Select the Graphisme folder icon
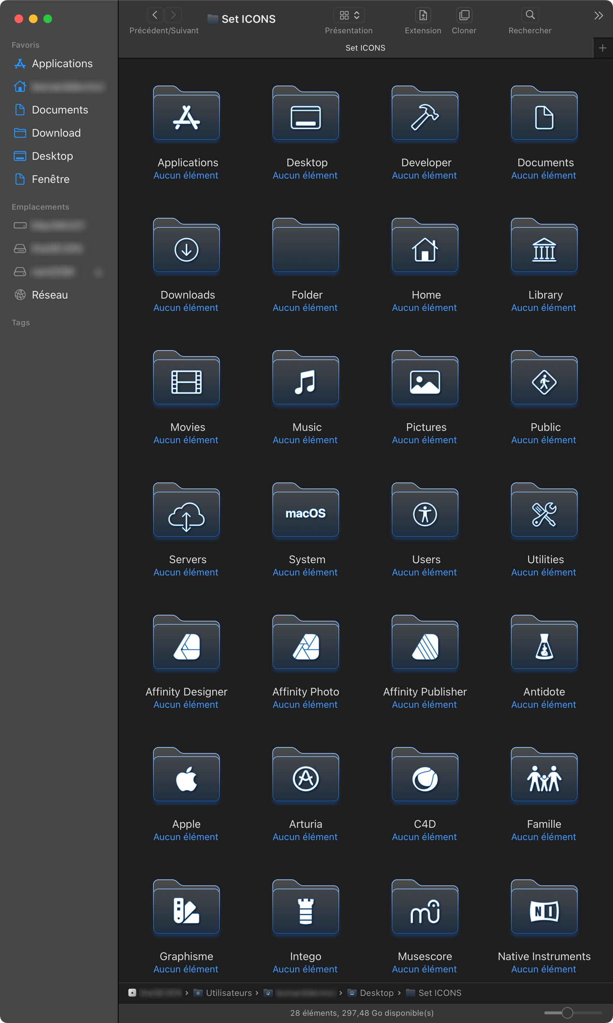The image size is (613, 1023). 186,907
